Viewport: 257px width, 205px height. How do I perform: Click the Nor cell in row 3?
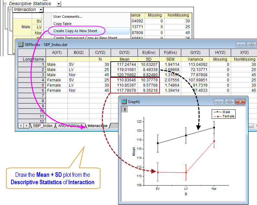(x=79, y=75)
